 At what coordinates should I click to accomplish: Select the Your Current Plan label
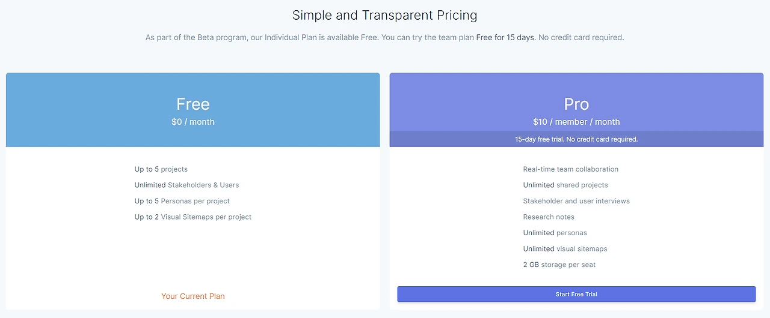click(193, 296)
